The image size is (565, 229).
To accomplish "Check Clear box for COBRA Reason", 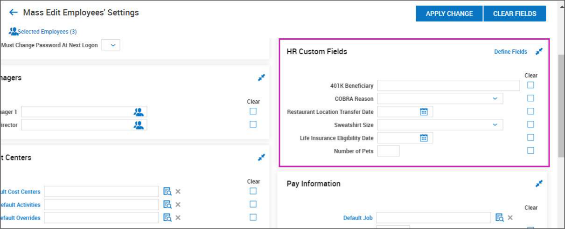I will tap(530, 98).
